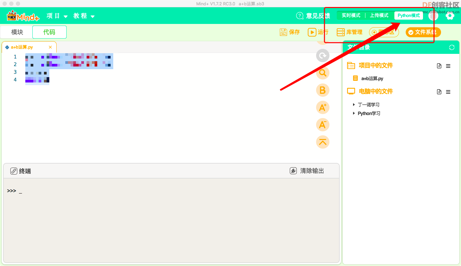Image resolution: width=461 pixels, height=266 pixels.
Task: Click the redo icon in editor
Action: [x=322, y=56]
